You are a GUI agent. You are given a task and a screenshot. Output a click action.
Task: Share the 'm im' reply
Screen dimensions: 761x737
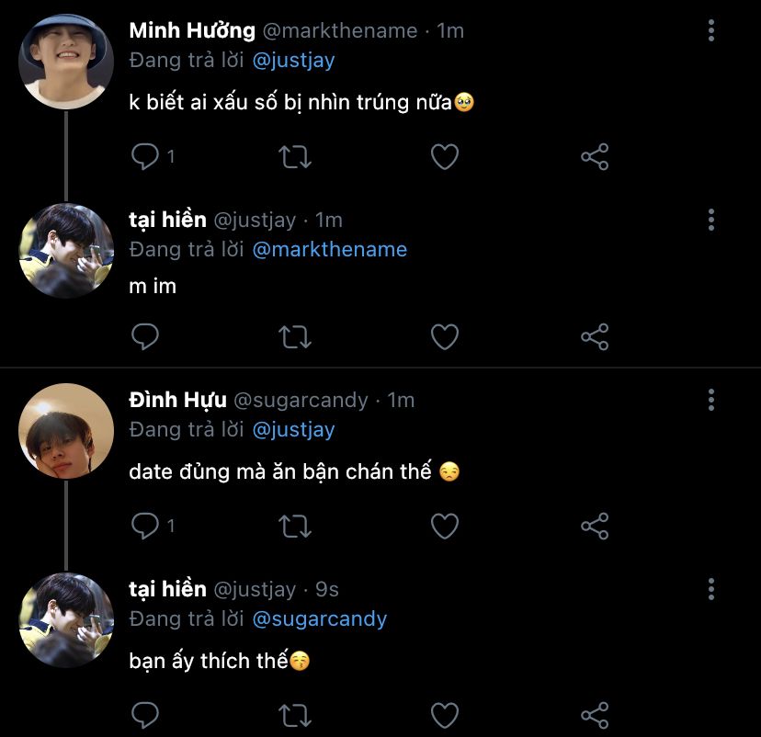595,337
